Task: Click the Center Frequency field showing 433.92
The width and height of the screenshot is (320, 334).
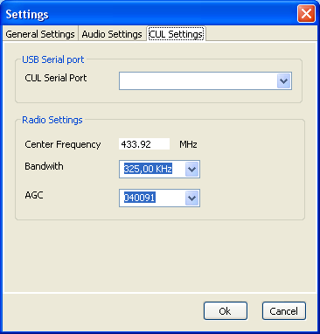Action: (144, 144)
